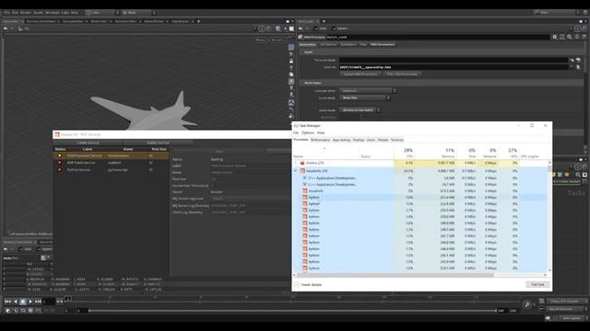Click the Update HDA Parameters button

tap(360, 74)
